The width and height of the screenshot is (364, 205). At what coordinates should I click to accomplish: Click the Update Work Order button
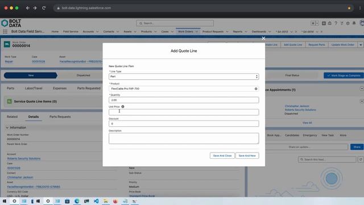pos(343,44)
